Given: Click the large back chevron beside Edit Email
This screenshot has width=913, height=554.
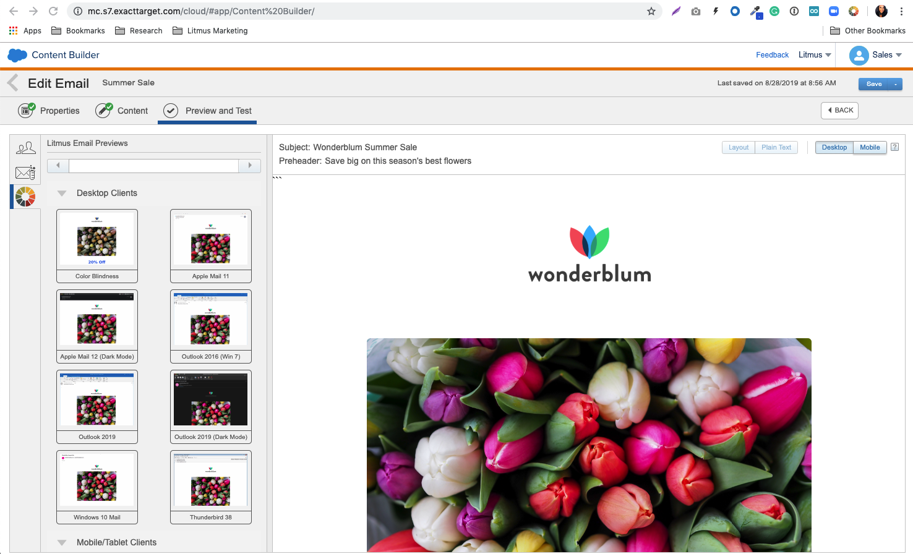Looking at the screenshot, I should pos(12,82).
